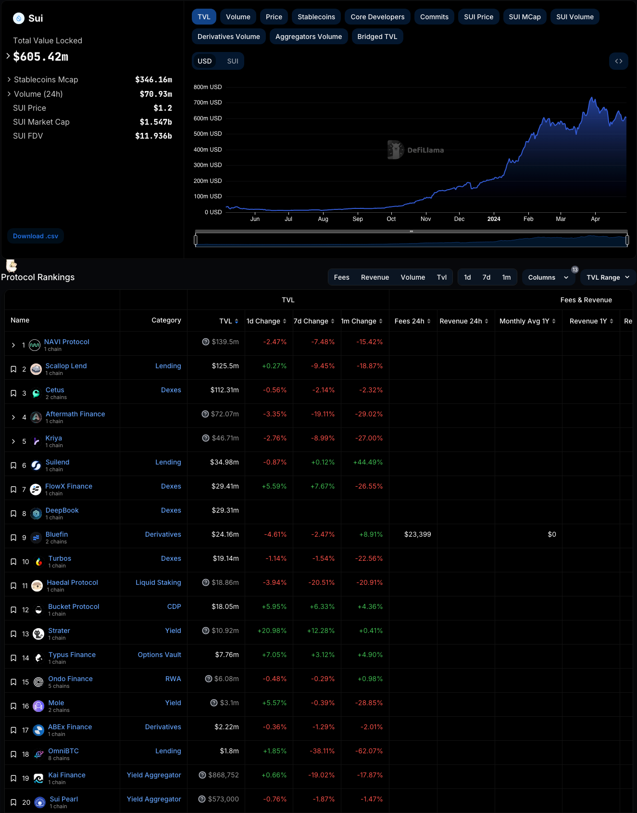Open the Columns dropdown

(548, 277)
